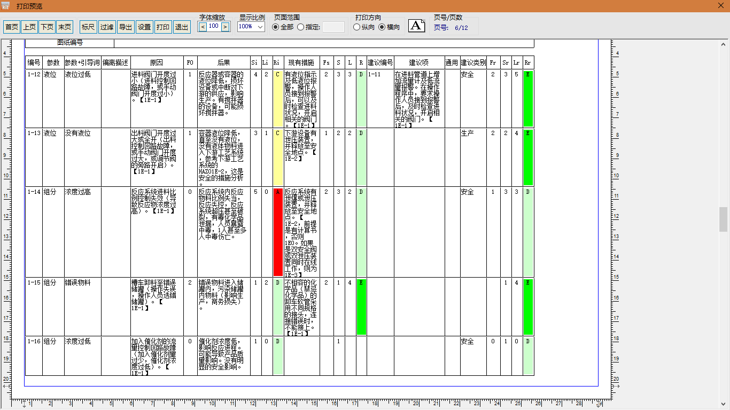Click the font scale value field 100
Image resolution: width=730 pixels, height=410 pixels.
[214, 26]
